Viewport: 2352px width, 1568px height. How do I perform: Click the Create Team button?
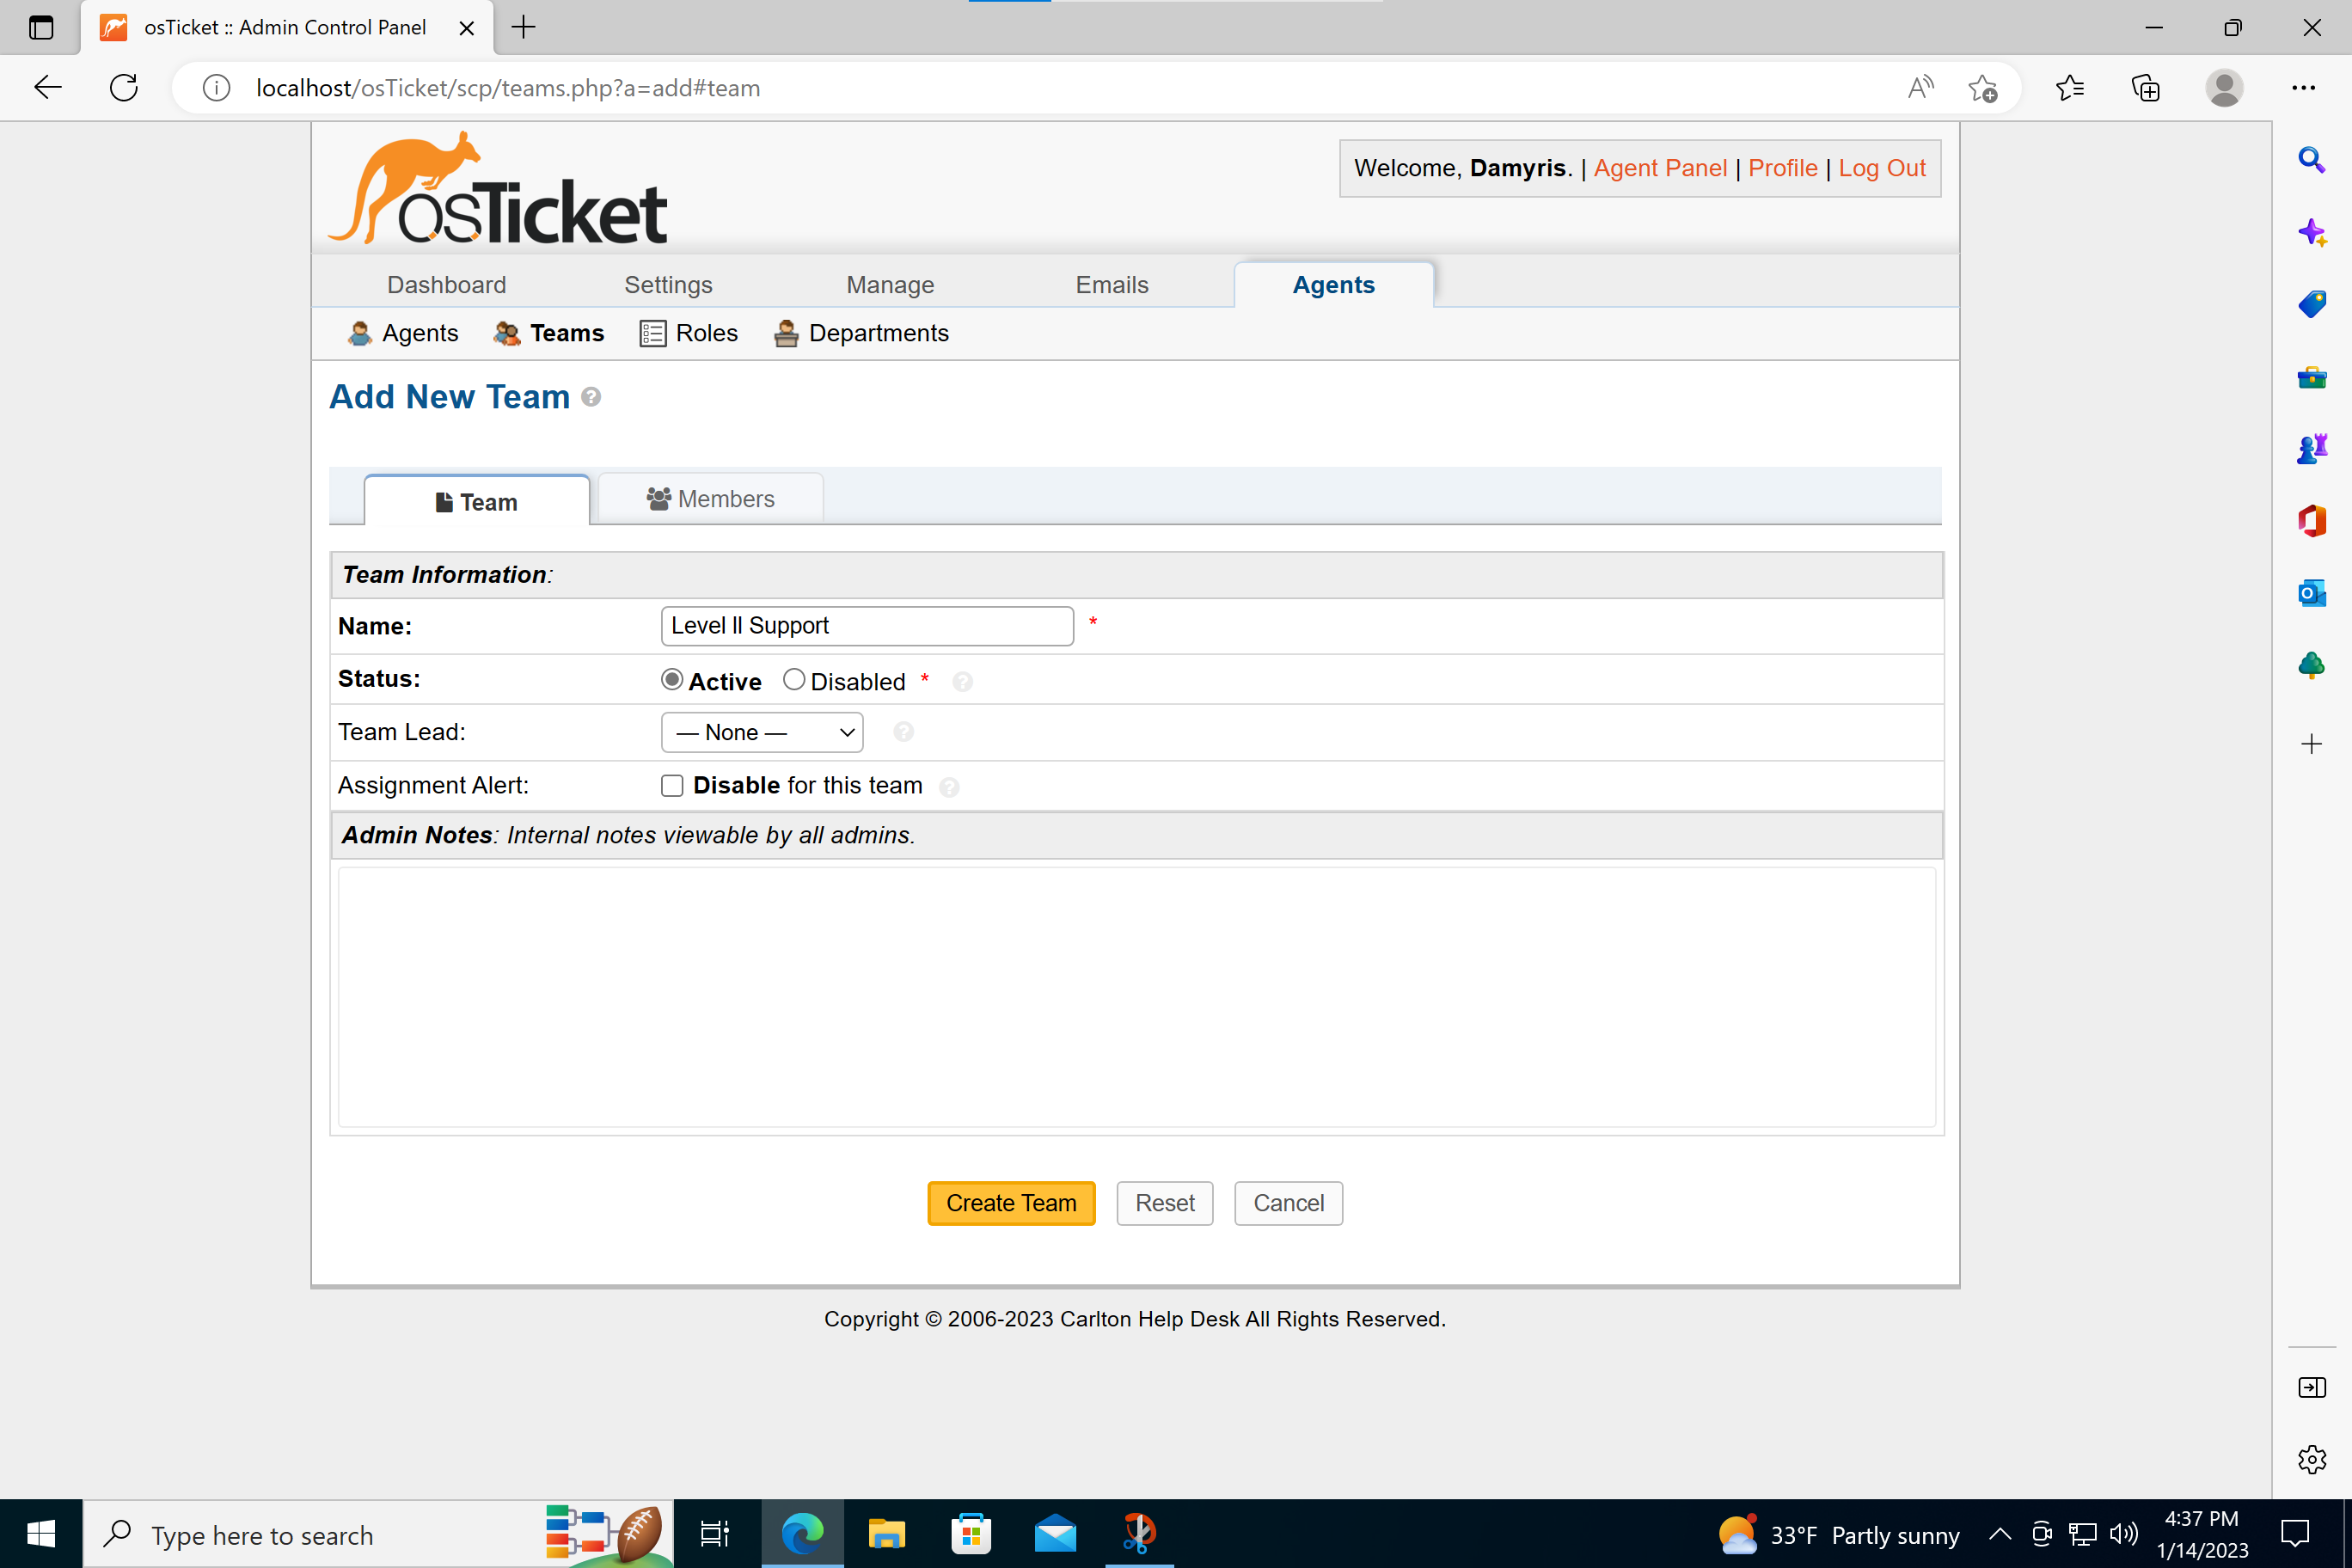pos(1012,1204)
